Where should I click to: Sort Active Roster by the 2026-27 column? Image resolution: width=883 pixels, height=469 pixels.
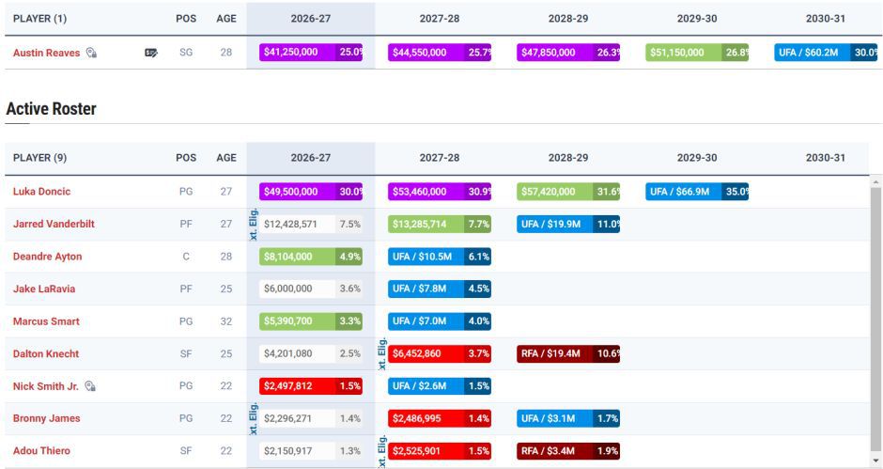coord(310,158)
